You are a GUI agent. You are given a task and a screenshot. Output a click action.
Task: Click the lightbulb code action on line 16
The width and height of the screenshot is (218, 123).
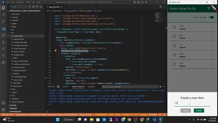pos(56,51)
